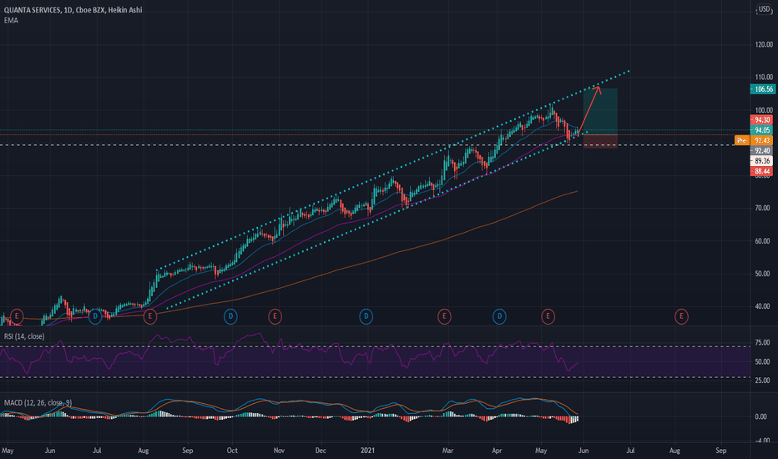Viewport: 778px width, 459px height.
Task: Click the 106.56 target price label
Action: point(762,89)
